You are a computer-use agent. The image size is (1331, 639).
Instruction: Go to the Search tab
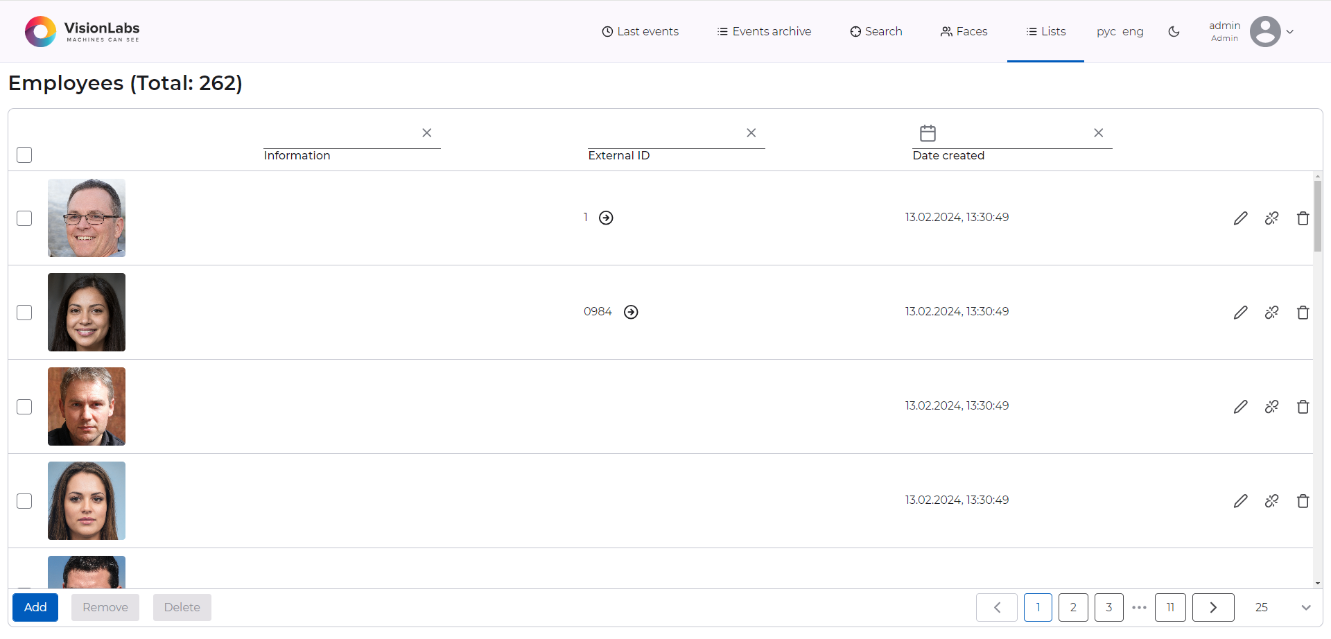pyautogui.click(x=876, y=31)
